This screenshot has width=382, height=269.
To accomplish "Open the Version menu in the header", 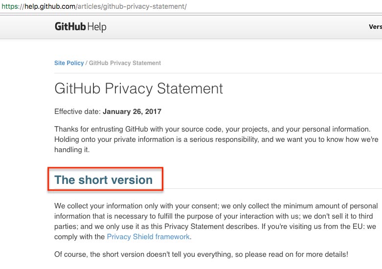I will (375, 26).
